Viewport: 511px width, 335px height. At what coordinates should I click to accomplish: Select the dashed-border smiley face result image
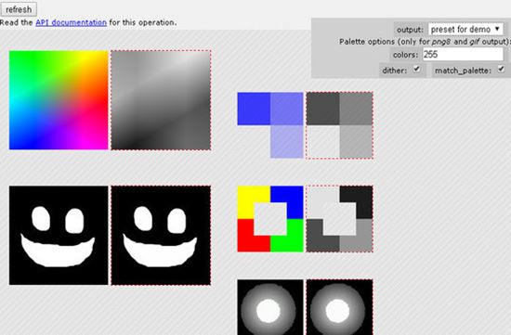[x=161, y=236]
